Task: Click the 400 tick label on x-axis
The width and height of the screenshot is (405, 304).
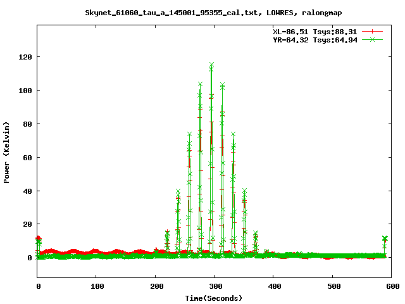Action: pyautogui.click(x=273, y=287)
